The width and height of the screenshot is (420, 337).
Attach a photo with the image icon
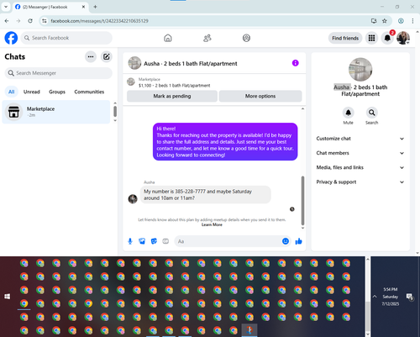[142, 241]
